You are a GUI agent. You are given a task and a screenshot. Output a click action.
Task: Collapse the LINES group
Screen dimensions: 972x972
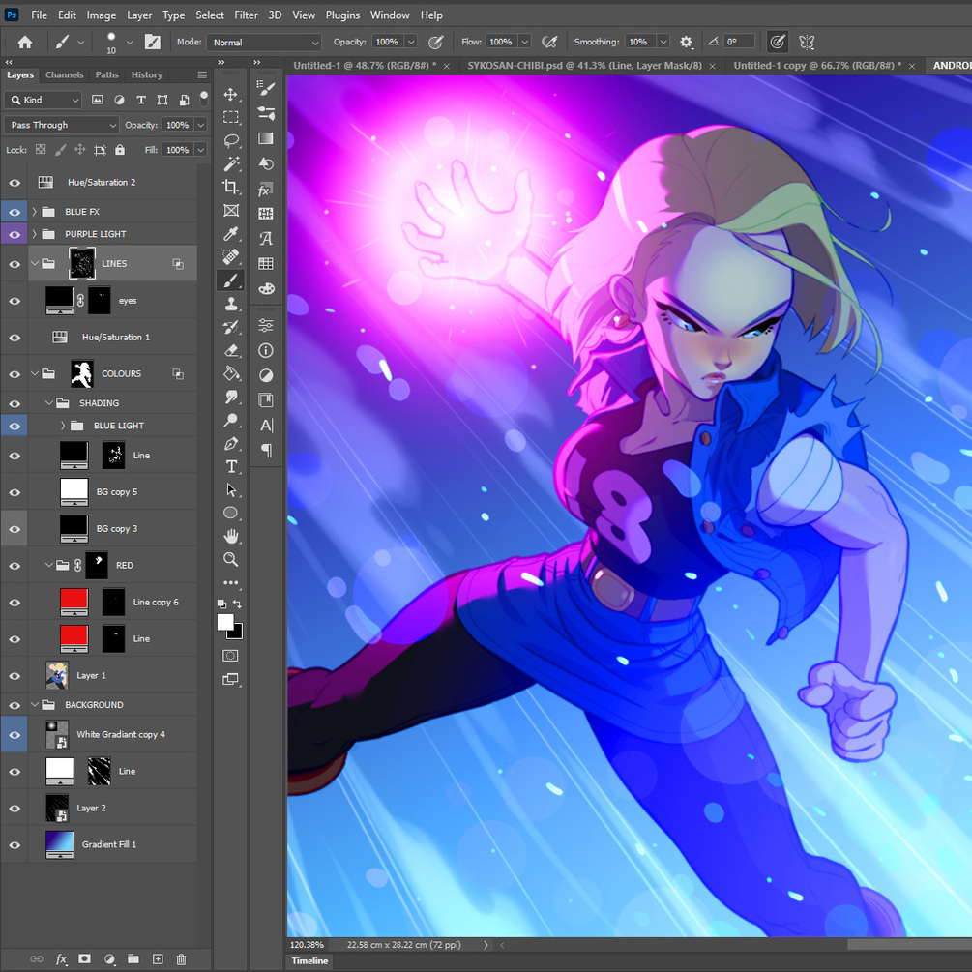[x=35, y=263]
